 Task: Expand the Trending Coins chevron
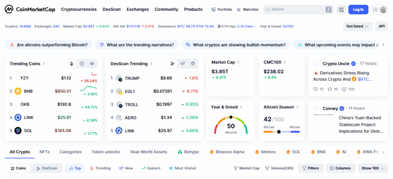click(44, 63)
